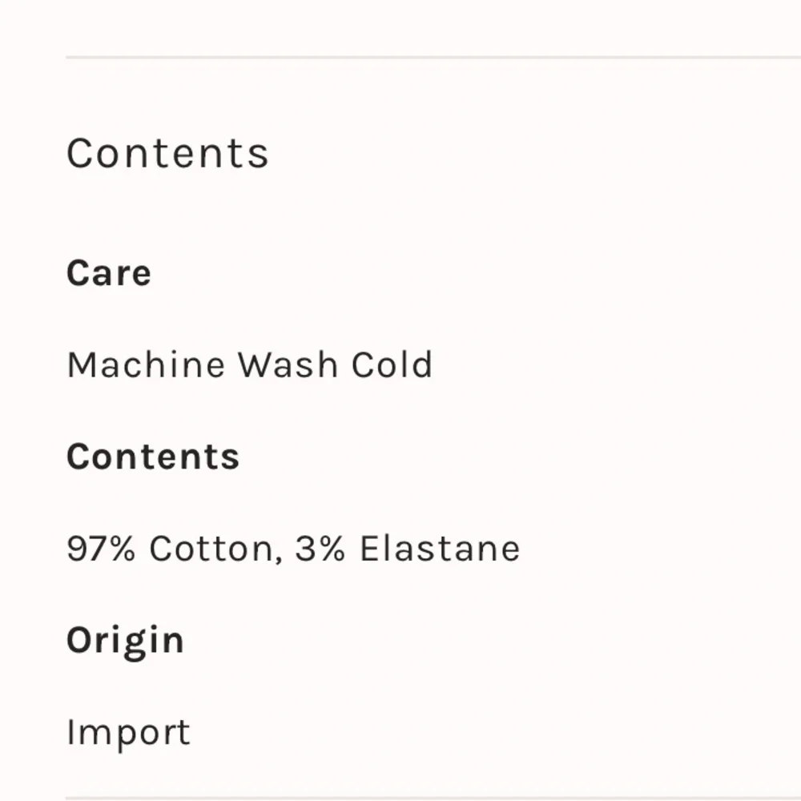Click the top horizontal divider line
This screenshot has width=801, height=801.
tap(433, 57)
